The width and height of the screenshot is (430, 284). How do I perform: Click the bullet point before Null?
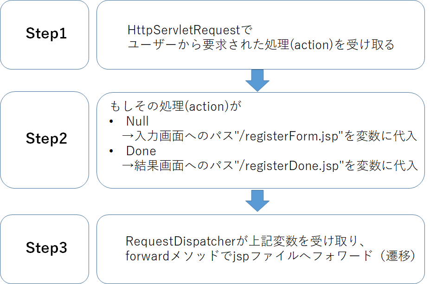(x=111, y=121)
